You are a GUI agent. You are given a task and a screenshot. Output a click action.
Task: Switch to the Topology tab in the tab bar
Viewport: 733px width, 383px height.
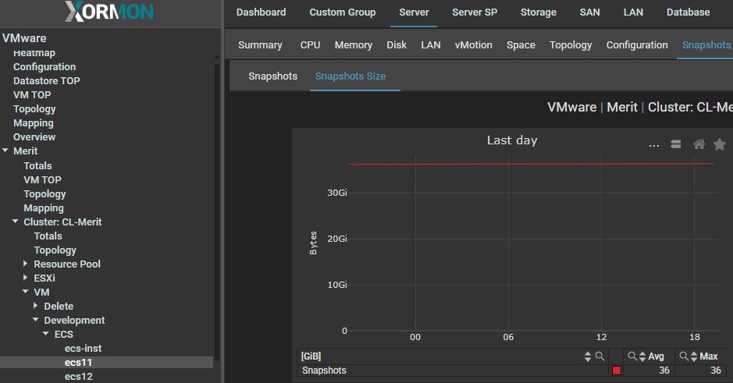coord(571,44)
